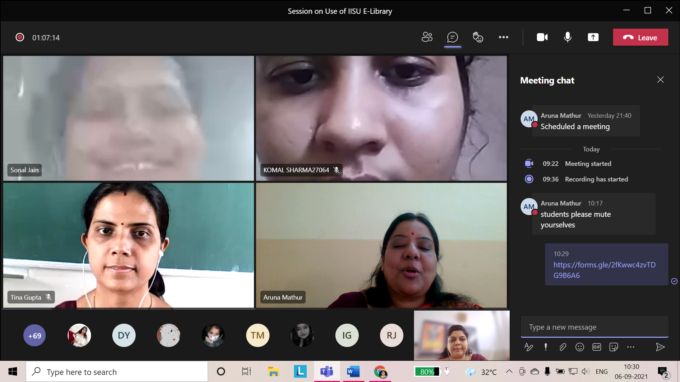680x382 pixels.
Task: Show the participants panel
Action: 427,37
